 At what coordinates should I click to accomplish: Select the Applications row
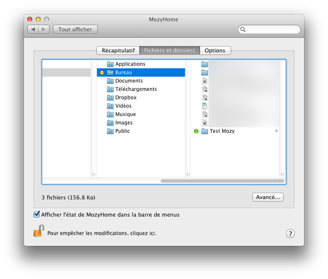(141, 64)
